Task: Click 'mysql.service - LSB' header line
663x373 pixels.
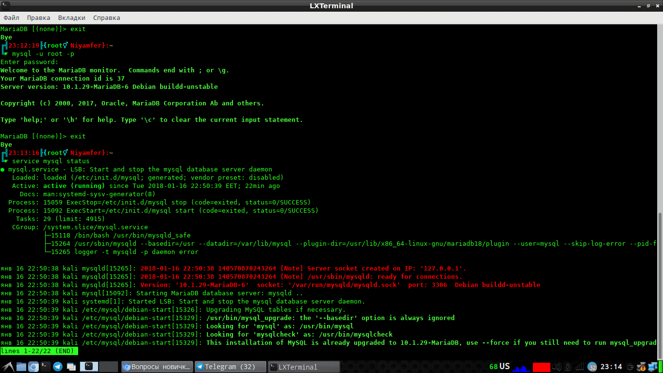Action: pos(136,170)
